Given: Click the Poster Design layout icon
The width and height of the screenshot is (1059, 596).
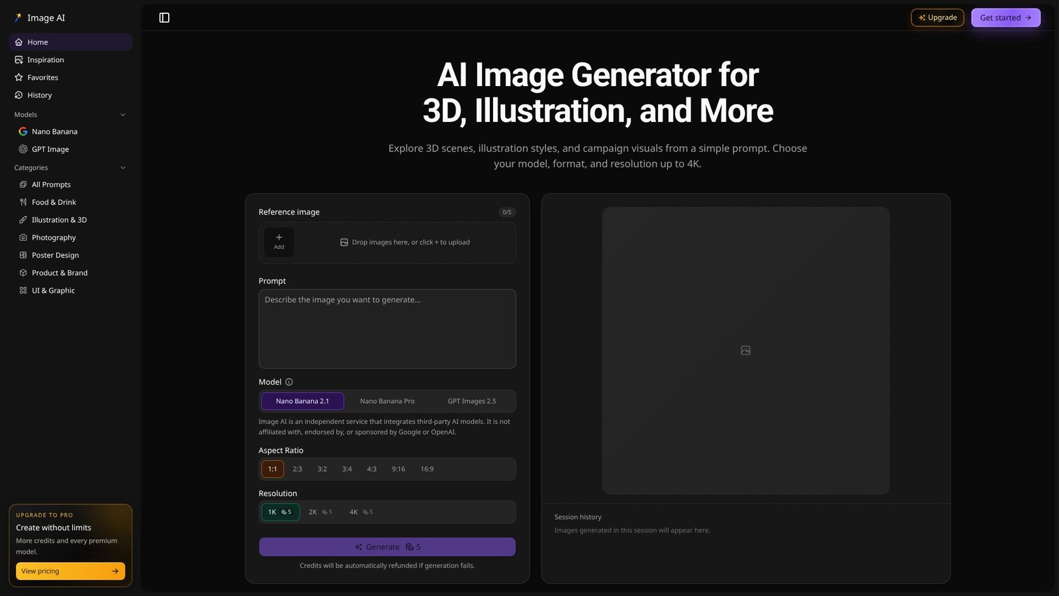Looking at the screenshot, I should pos(23,255).
